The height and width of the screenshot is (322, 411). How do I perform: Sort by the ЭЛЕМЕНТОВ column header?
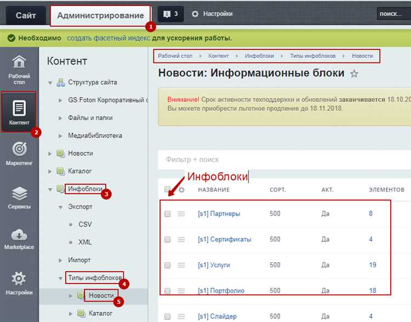(387, 190)
